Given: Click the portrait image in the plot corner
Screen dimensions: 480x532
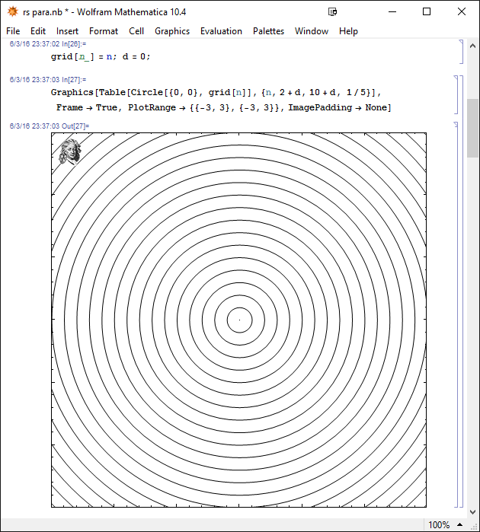Looking at the screenshot, I should pos(70,151).
